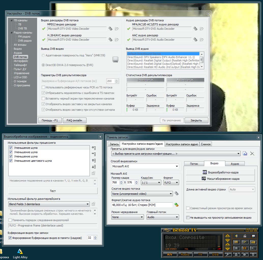Toggle "Форсирование буферизации видео в памяти" checkbox
This screenshot has height=260, width=263.
pyautogui.click(x=10, y=238)
